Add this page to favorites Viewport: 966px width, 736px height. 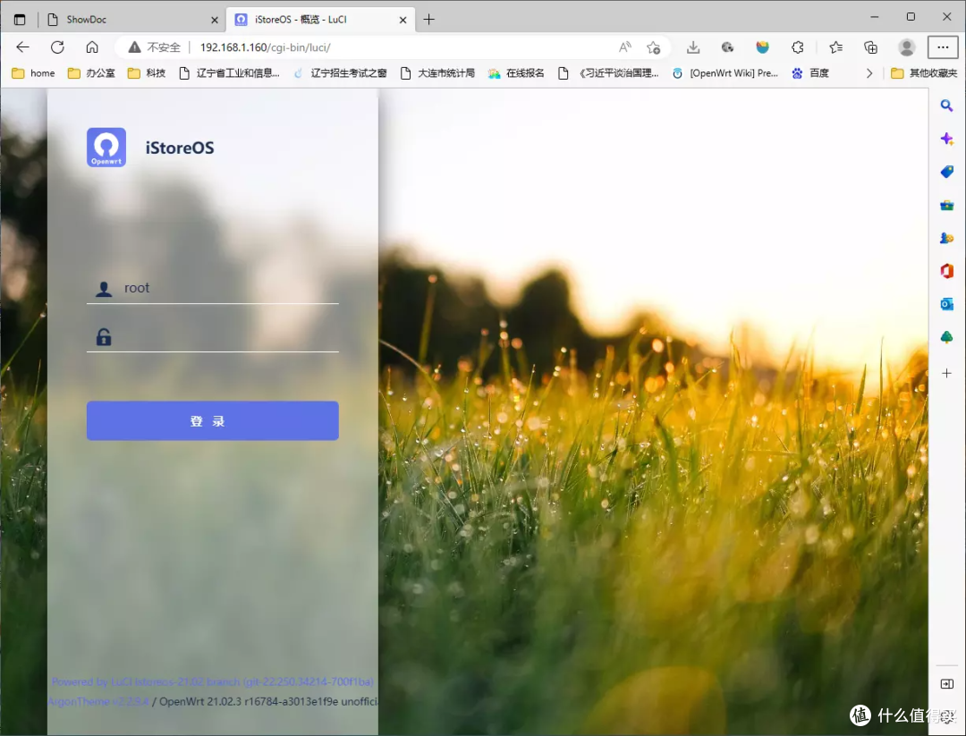coord(653,47)
